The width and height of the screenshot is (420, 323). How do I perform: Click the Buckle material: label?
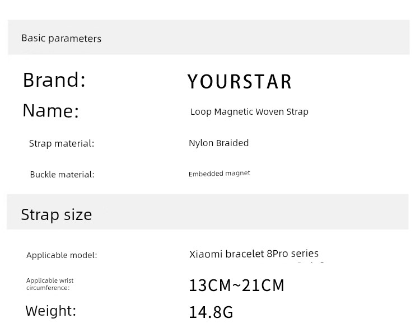[62, 174]
